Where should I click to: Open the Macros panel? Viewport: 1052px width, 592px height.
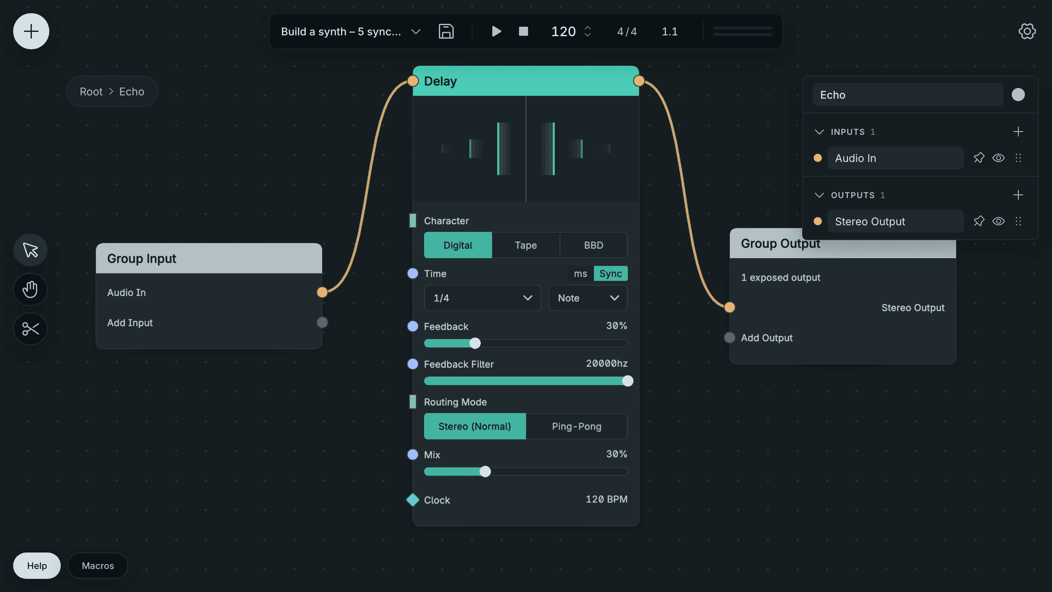tap(98, 566)
